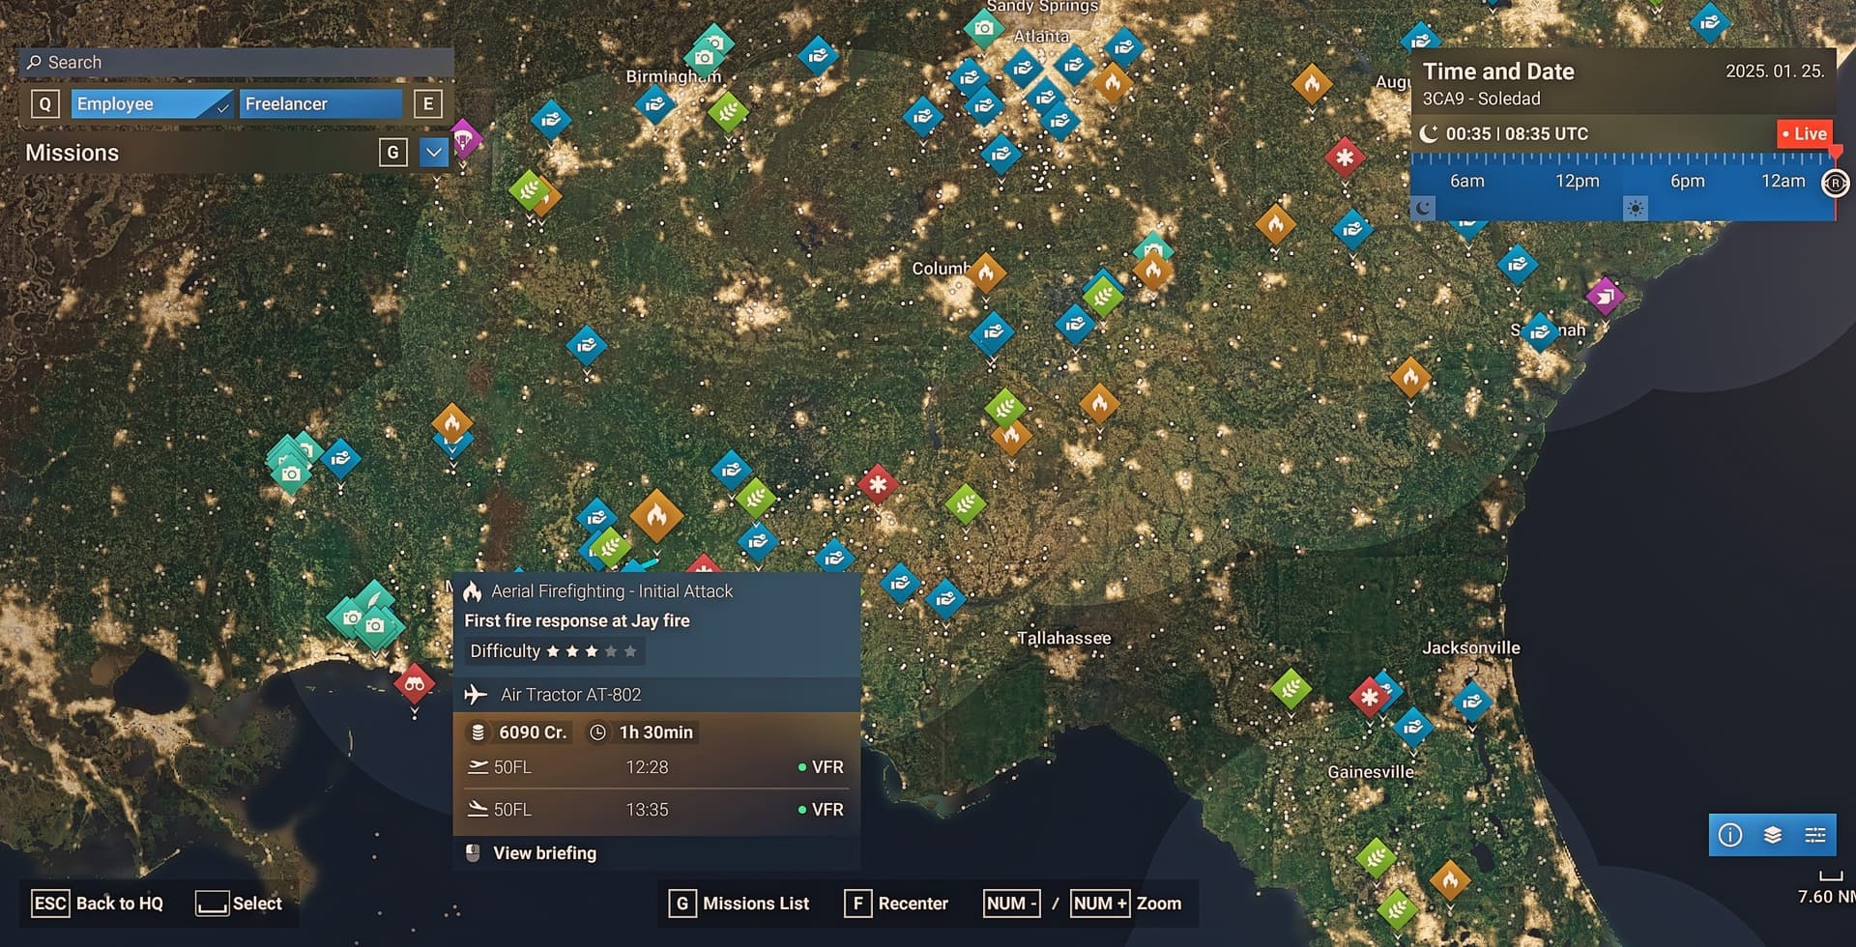Select the green crop-dusting marker near Birmingham
Viewport: 1856px width, 947px height.
[728, 112]
